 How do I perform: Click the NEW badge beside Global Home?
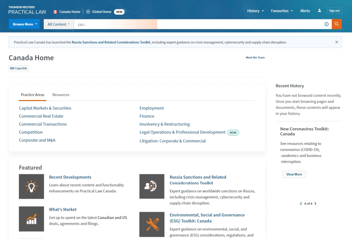click(x=119, y=12)
